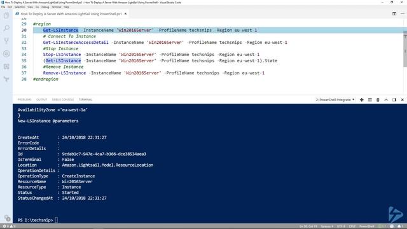The height and width of the screenshot is (229, 407).
Task: Open the Edit menu
Action: [x=10, y=7]
